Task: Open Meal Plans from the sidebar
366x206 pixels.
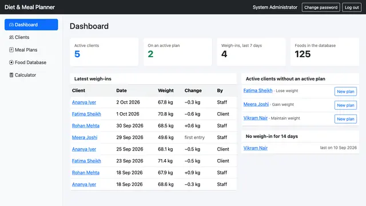Action: (31, 50)
